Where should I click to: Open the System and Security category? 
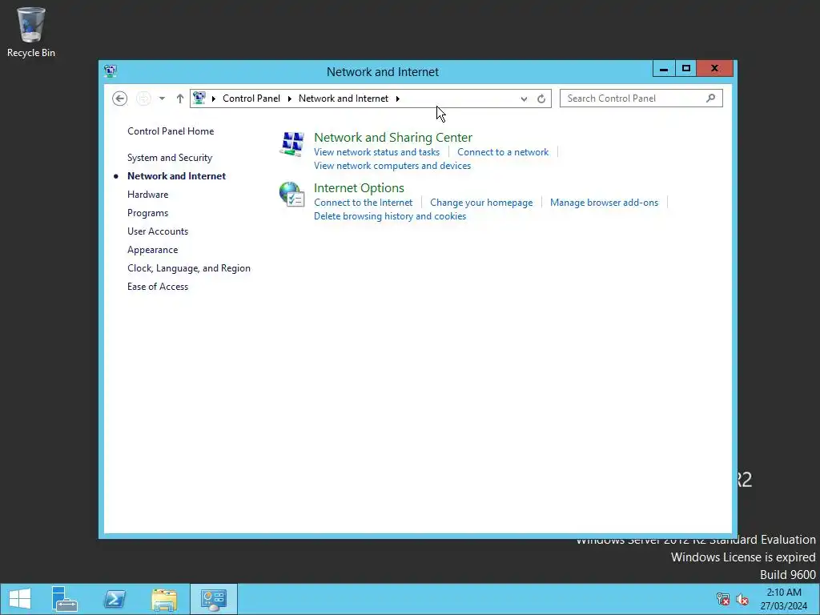pyautogui.click(x=170, y=158)
